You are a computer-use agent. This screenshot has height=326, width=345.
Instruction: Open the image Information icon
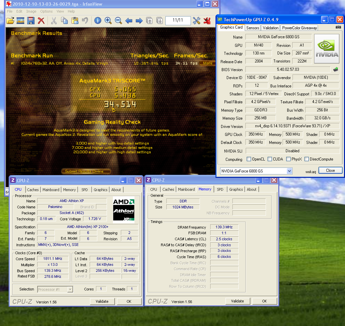pyautogui.click(x=98, y=21)
